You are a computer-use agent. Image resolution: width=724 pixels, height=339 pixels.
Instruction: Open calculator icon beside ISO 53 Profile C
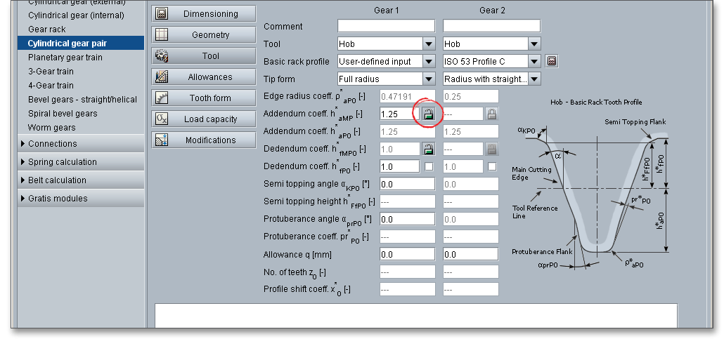pos(552,61)
